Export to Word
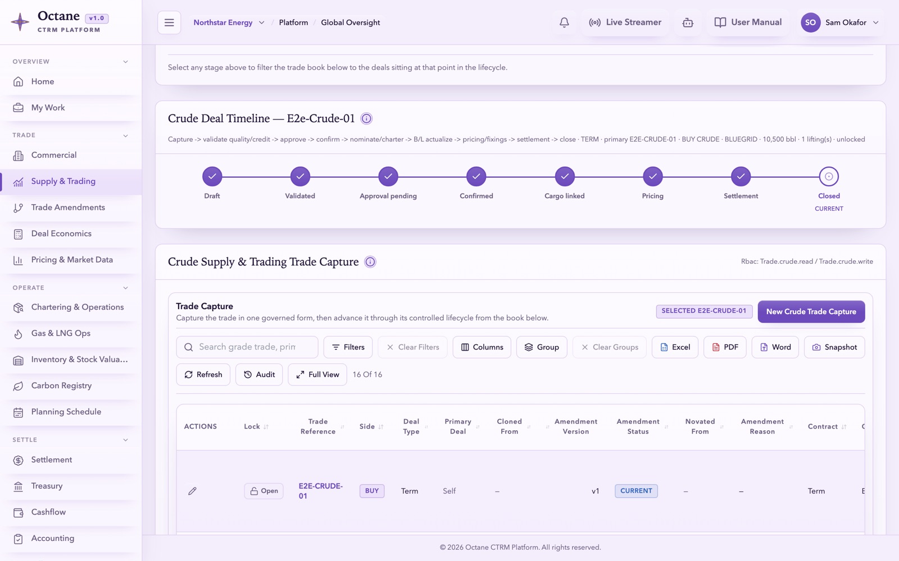Viewport: 899px width, 561px height. (775, 347)
